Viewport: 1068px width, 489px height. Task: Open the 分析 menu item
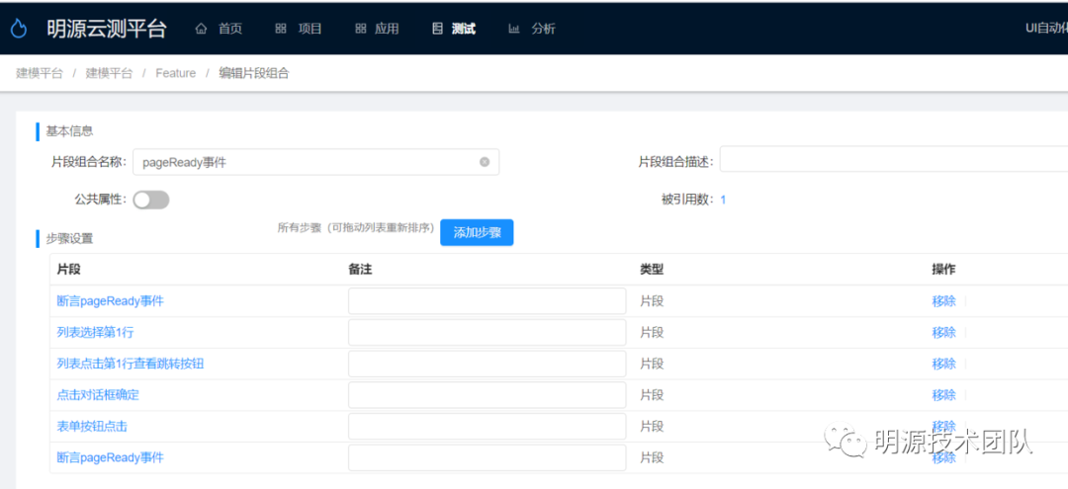click(544, 29)
